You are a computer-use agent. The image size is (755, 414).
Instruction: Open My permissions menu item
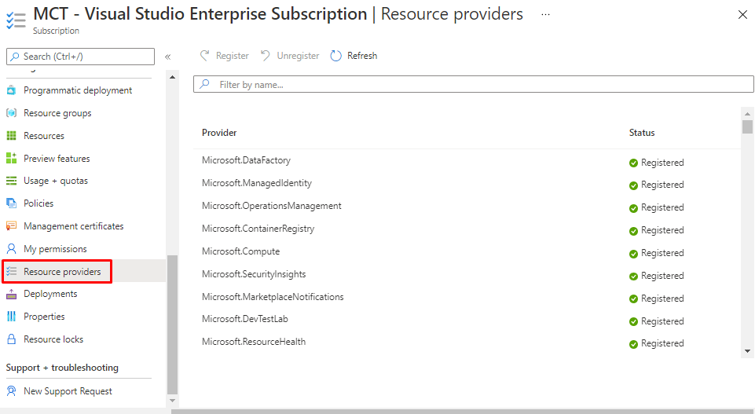[55, 249]
